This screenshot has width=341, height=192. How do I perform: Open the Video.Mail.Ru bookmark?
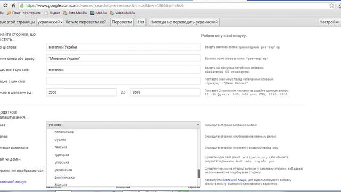123,13
